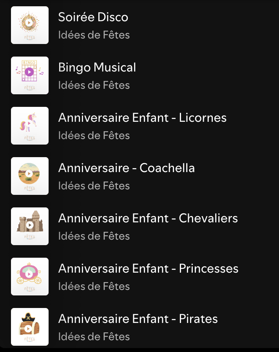Screen dimensions: 279x352
Task: Click Idées de Fêtes under Chevaliers
Action: pyautogui.click(x=94, y=236)
